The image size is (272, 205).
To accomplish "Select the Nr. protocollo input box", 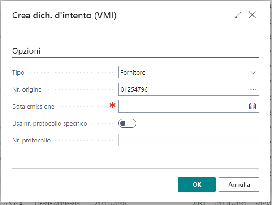I will pyautogui.click(x=189, y=140).
